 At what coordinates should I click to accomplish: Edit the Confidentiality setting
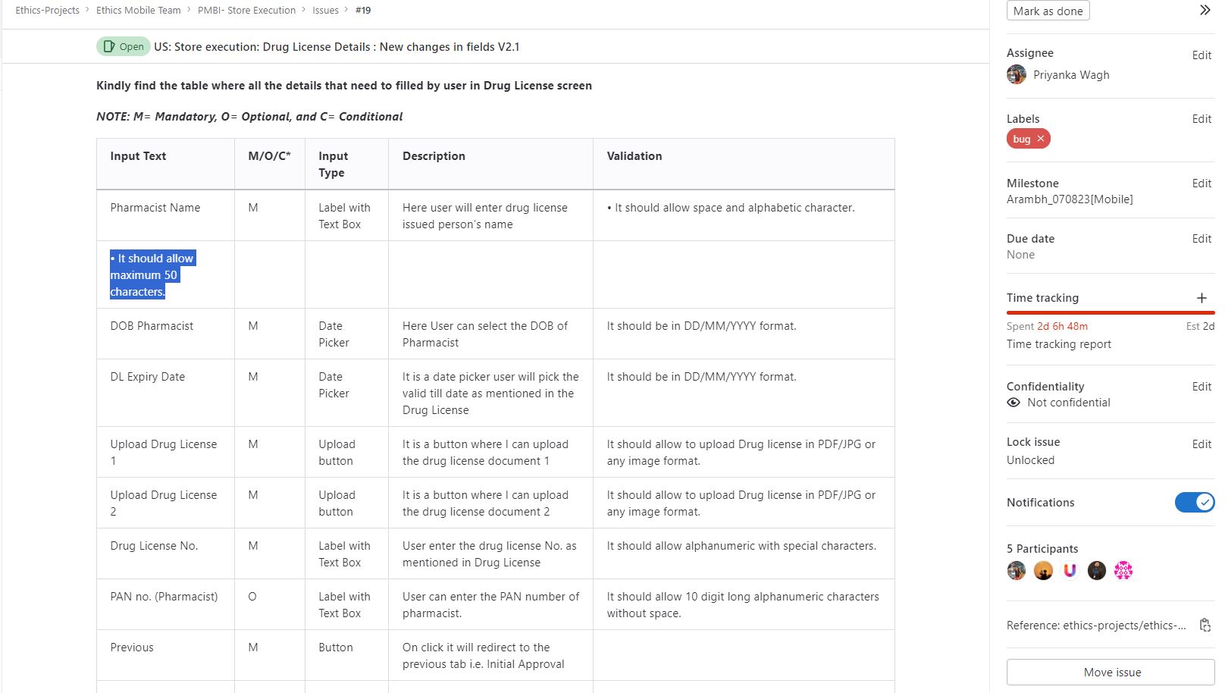coord(1201,387)
